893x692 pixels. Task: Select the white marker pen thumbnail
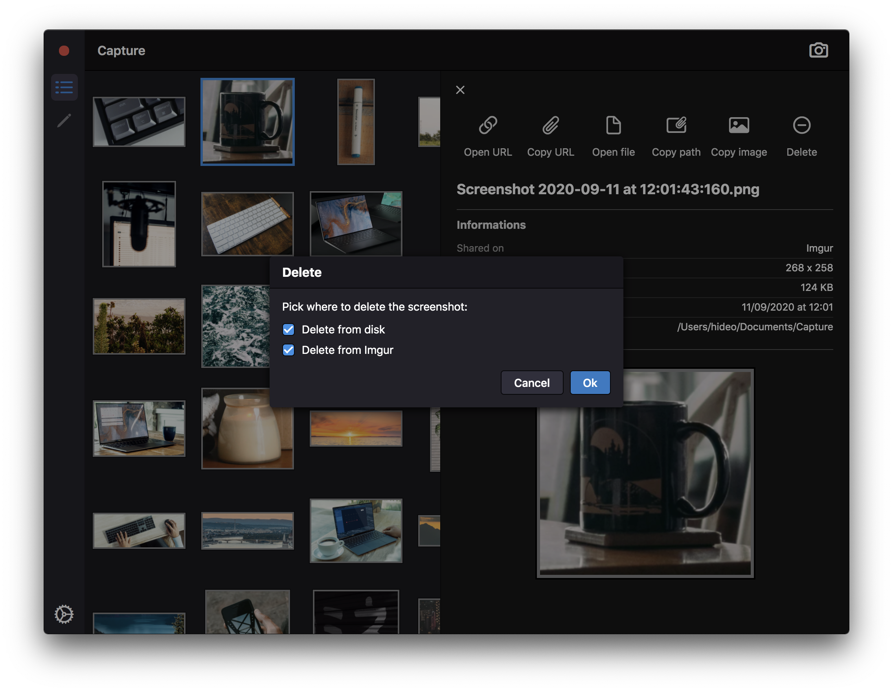pyautogui.click(x=356, y=122)
